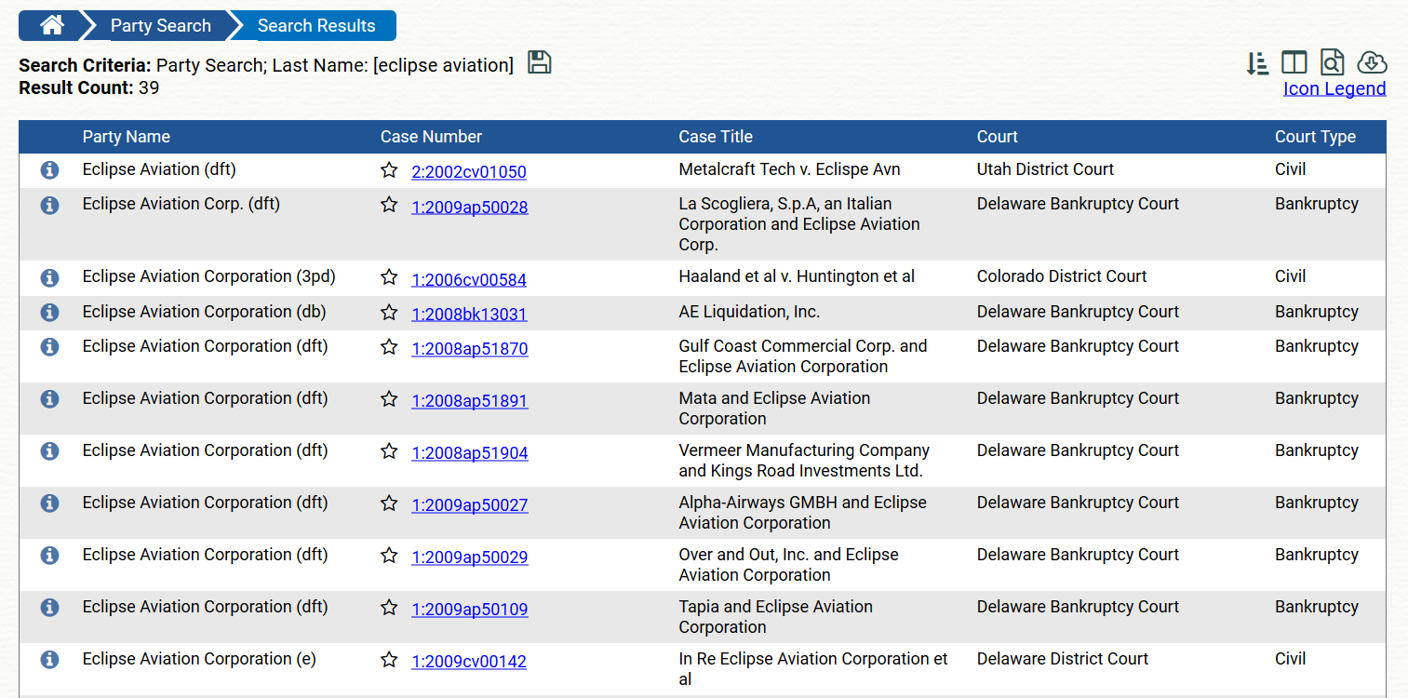Show party info for case 1:2008ap51904
This screenshot has width=1408, height=698.
50,451
